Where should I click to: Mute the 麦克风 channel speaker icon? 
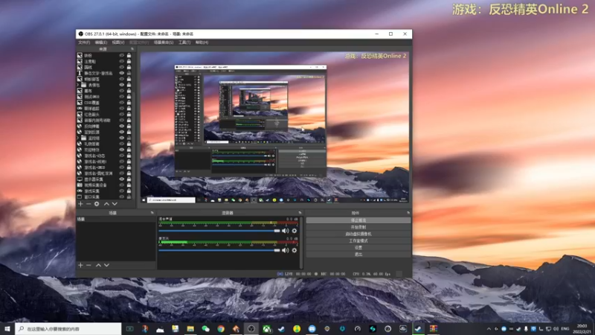tap(286, 250)
